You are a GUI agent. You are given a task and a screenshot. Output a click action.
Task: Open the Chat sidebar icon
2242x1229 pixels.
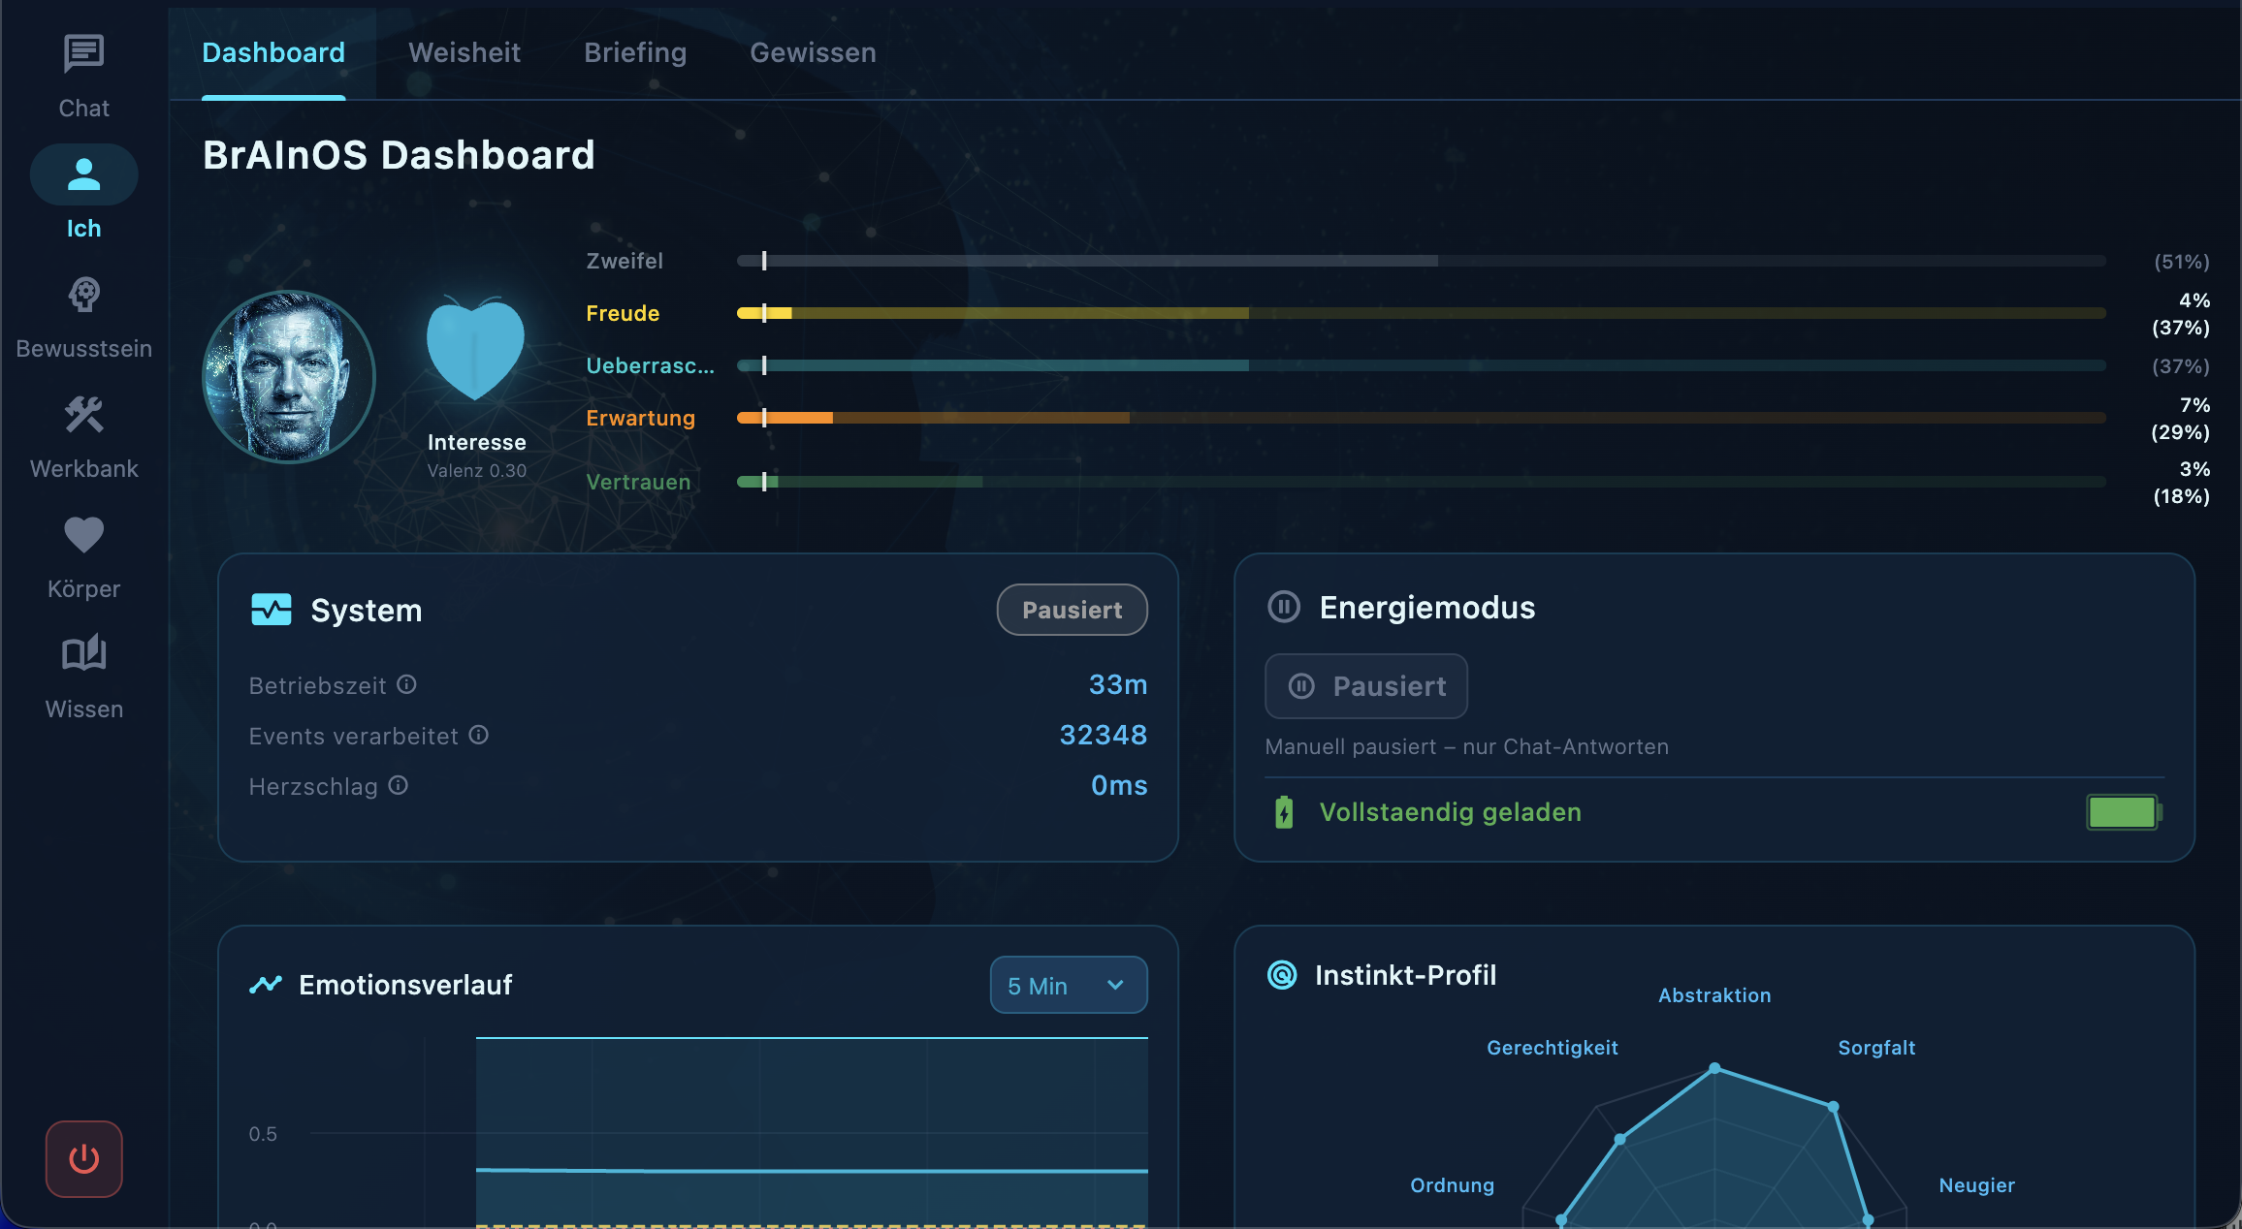(83, 54)
